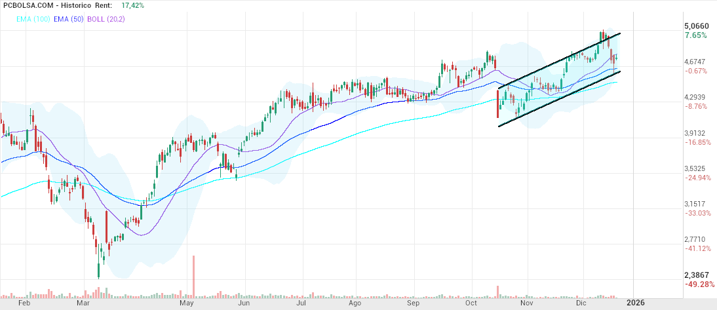This screenshot has height=310, width=717.
Task: Select the lower black channel trendline
Action: point(559,98)
